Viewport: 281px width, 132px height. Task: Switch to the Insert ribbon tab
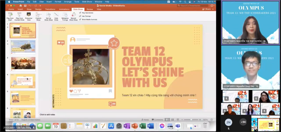point(20,9)
